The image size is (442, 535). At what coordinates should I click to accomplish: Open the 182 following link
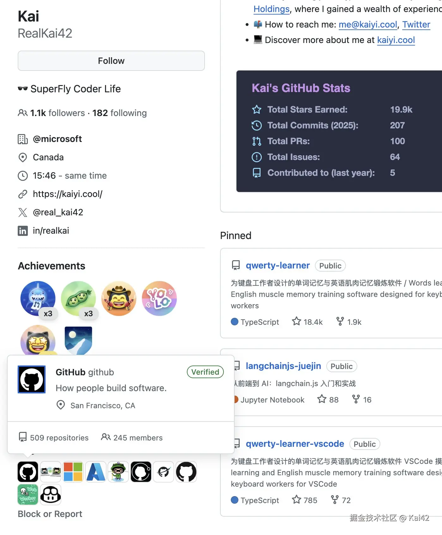pos(119,113)
